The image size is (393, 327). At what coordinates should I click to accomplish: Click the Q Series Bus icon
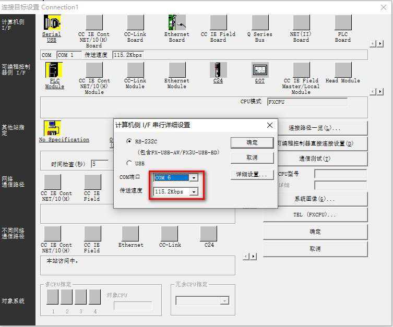(x=259, y=23)
